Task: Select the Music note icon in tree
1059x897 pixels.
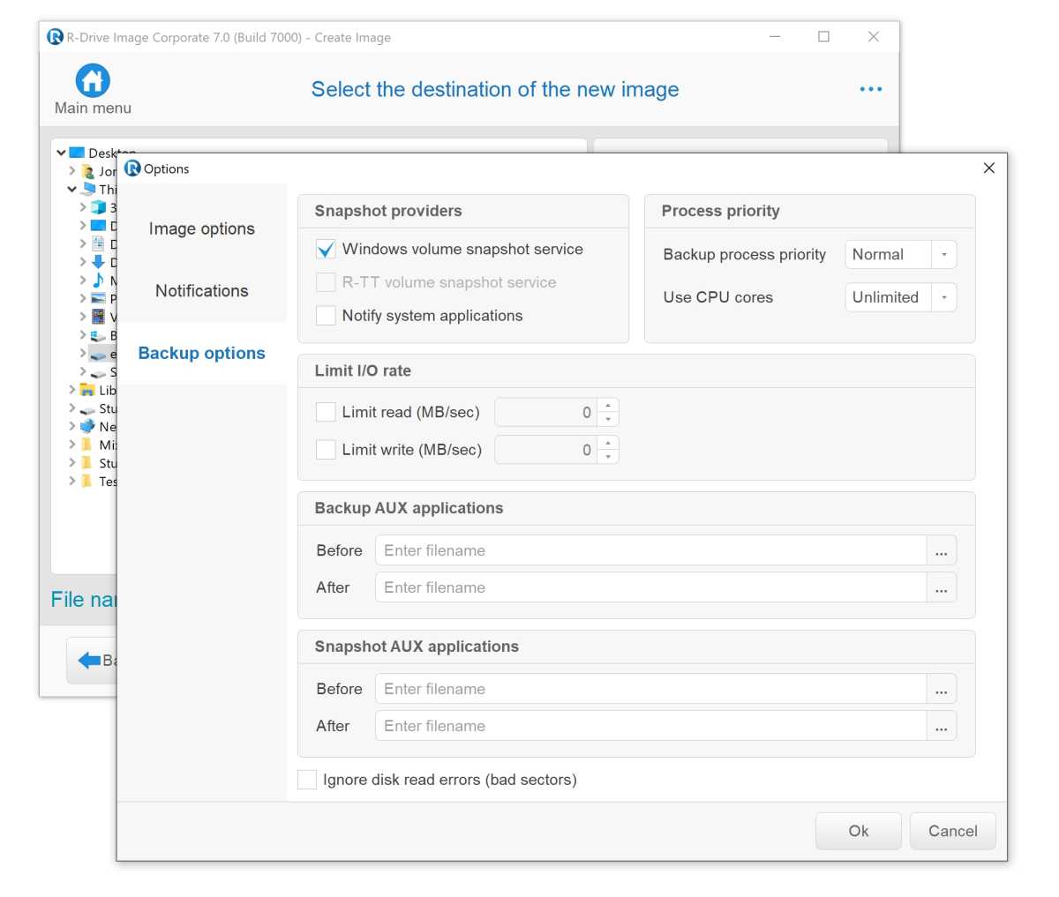Action: (99, 280)
